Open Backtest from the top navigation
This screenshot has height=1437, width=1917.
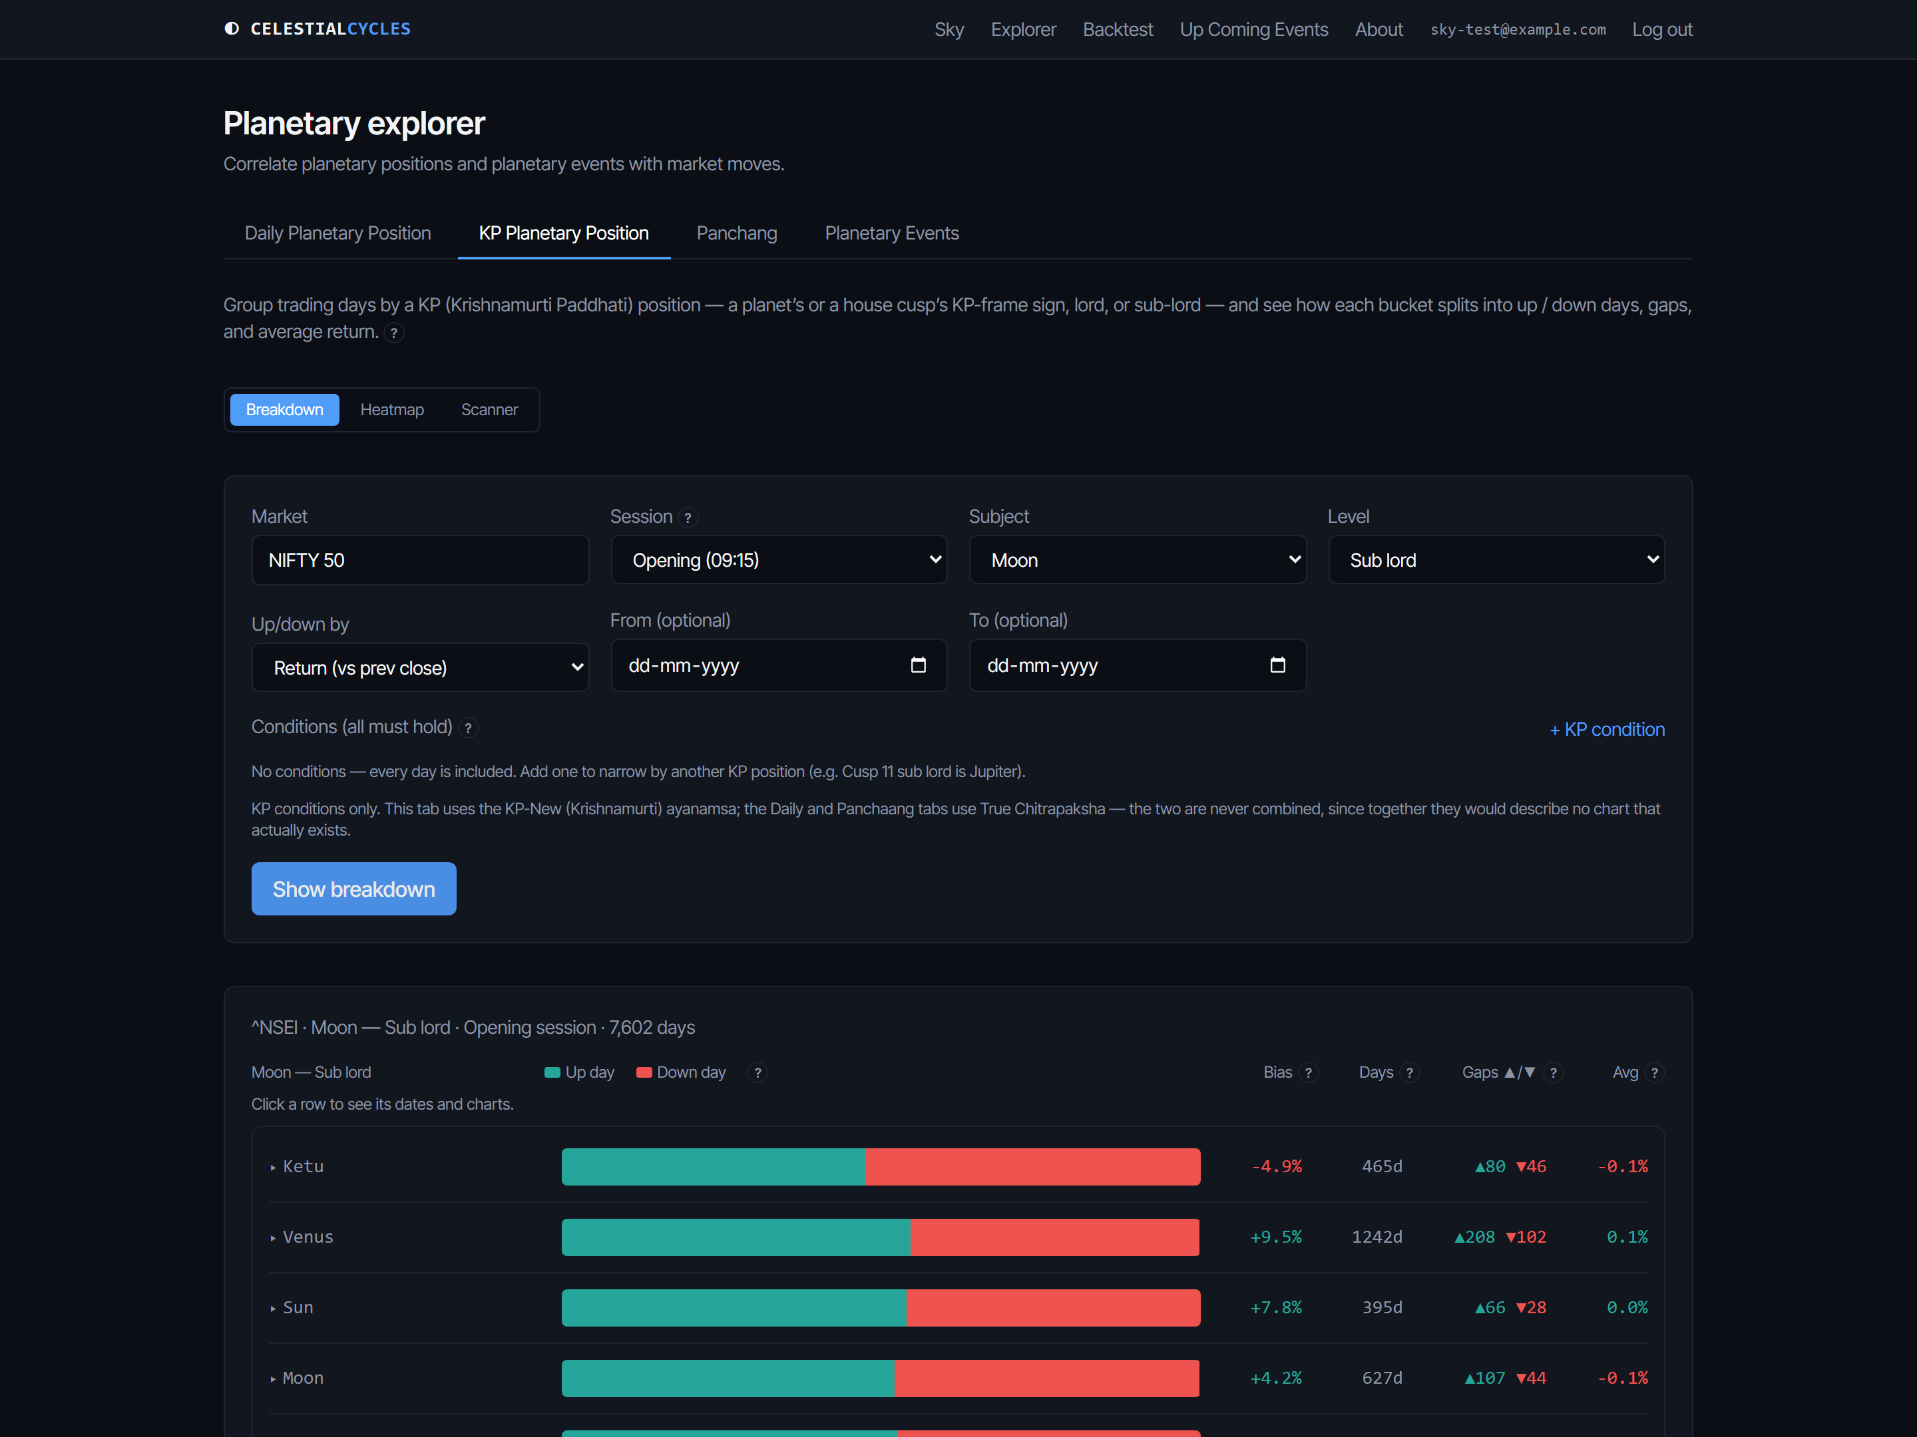1118,29
